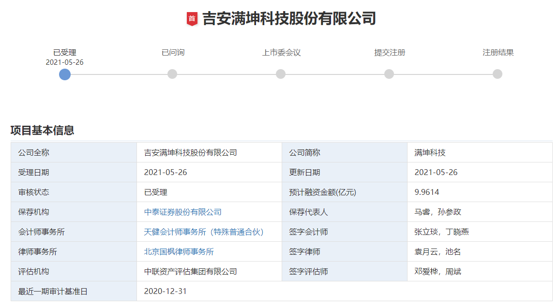Click the 会计师事务所 label cell

74,232
